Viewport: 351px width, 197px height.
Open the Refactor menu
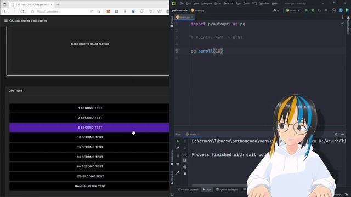pyautogui.click(x=228, y=4)
